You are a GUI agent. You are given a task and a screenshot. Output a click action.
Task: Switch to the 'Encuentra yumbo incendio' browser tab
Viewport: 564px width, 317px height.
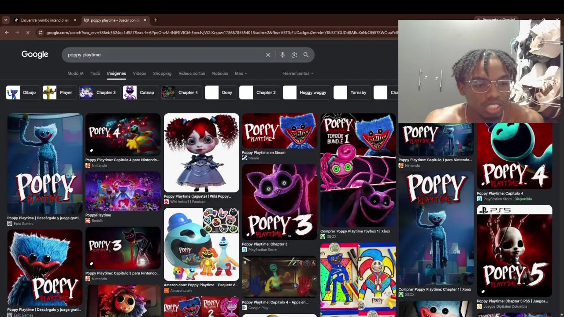tap(45, 20)
